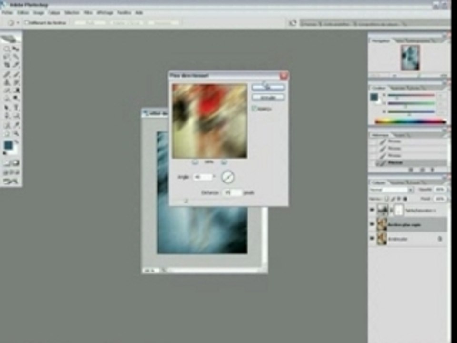
Task: Zoom out the blur dialog preview
Action: (x=195, y=162)
